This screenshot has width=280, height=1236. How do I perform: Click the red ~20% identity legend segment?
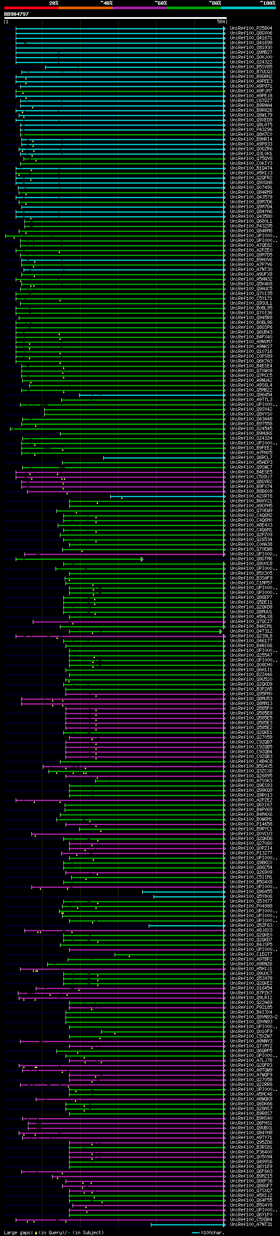[31, 8]
